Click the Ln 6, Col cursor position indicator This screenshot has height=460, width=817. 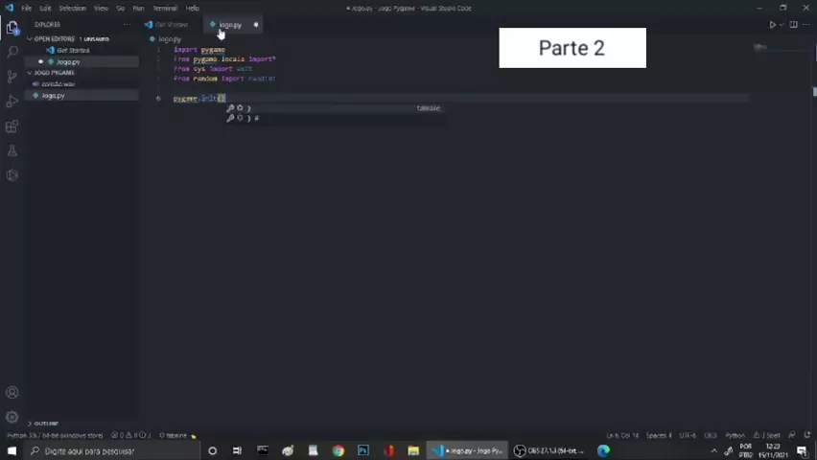click(622, 435)
